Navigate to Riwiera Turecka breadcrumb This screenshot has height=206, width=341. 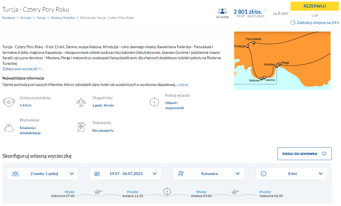pos(63,18)
